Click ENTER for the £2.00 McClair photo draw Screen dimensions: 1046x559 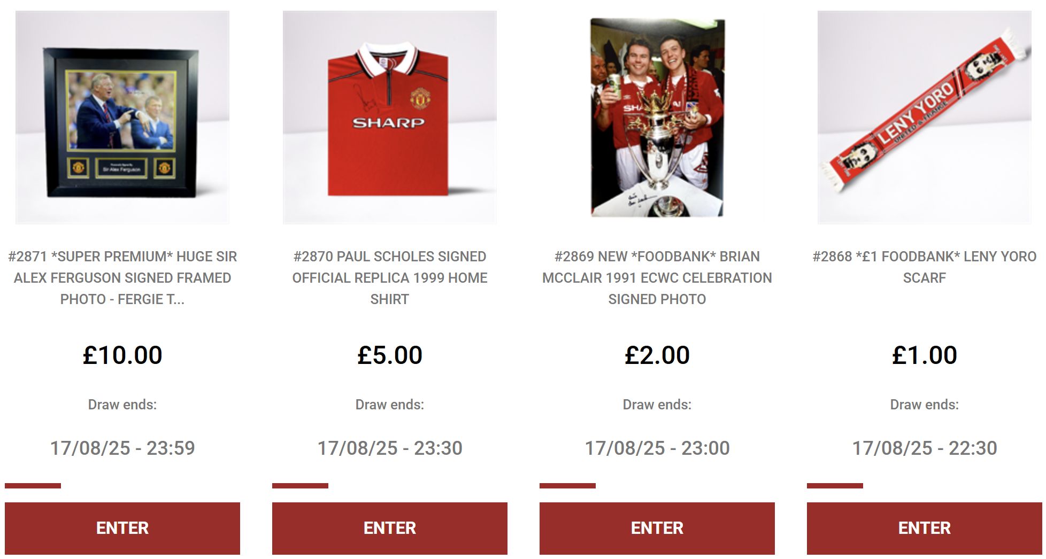click(x=657, y=528)
